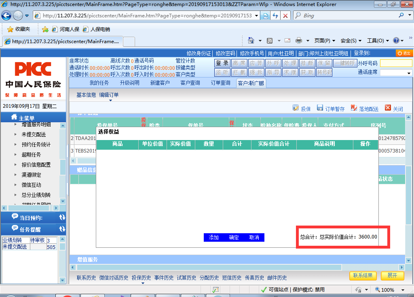414x297 pixels.
Task: Switch to the 订单查询 tab
Action: pos(220,83)
